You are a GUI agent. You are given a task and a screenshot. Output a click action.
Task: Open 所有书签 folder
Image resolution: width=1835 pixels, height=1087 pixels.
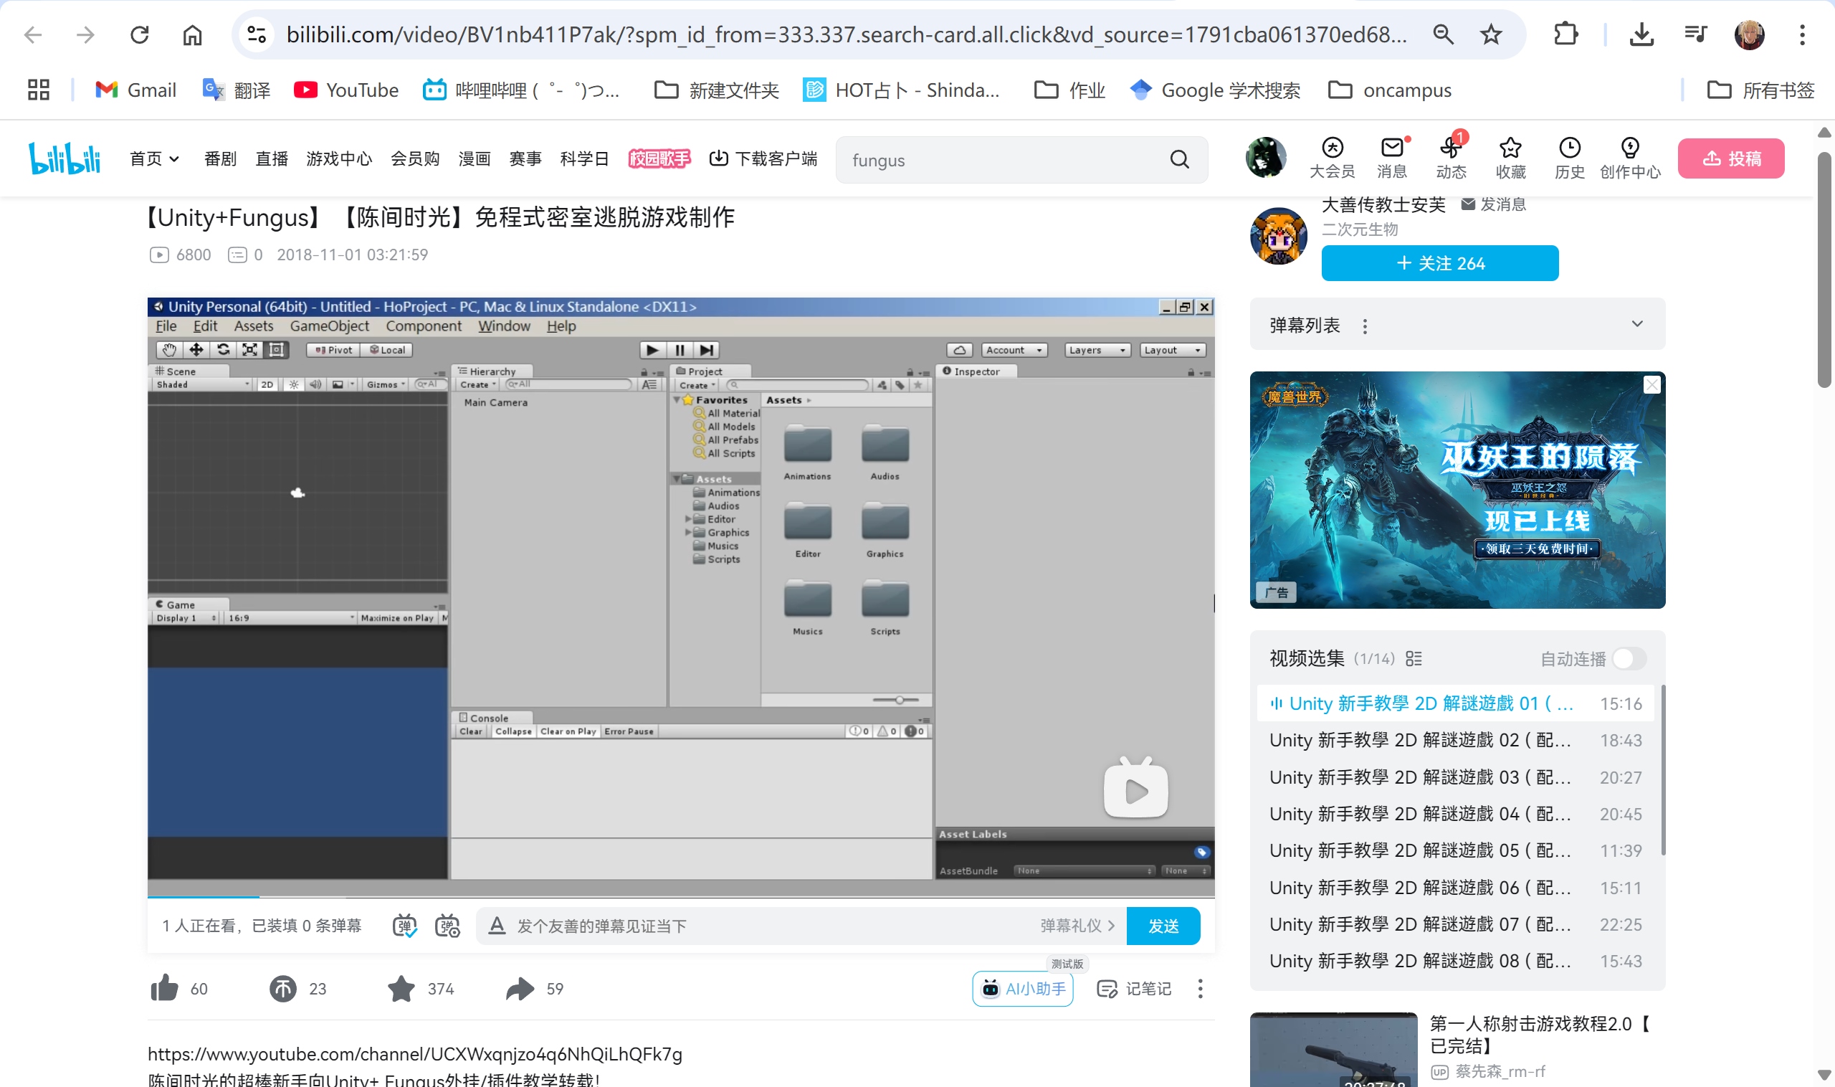click(x=1760, y=90)
